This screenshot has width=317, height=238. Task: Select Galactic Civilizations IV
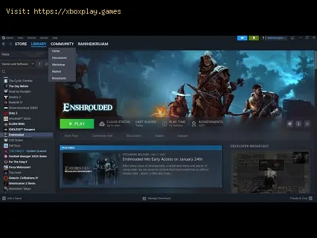[x=23, y=178]
